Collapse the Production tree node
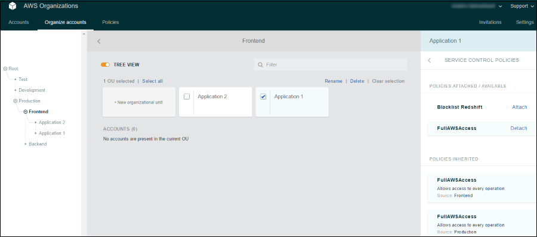Image resolution: width=537 pixels, height=237 pixels. click(16, 101)
